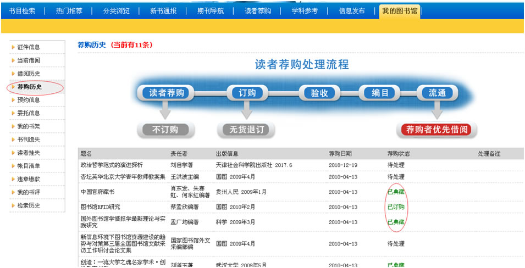525x268 pixels.
Task: Click the blue 读者荐购 process step
Action: [167, 93]
